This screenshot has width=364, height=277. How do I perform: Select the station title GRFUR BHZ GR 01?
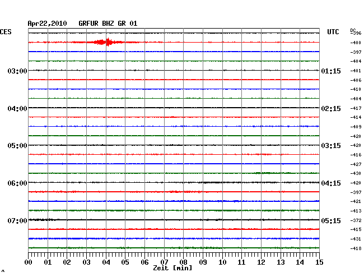pos(108,24)
